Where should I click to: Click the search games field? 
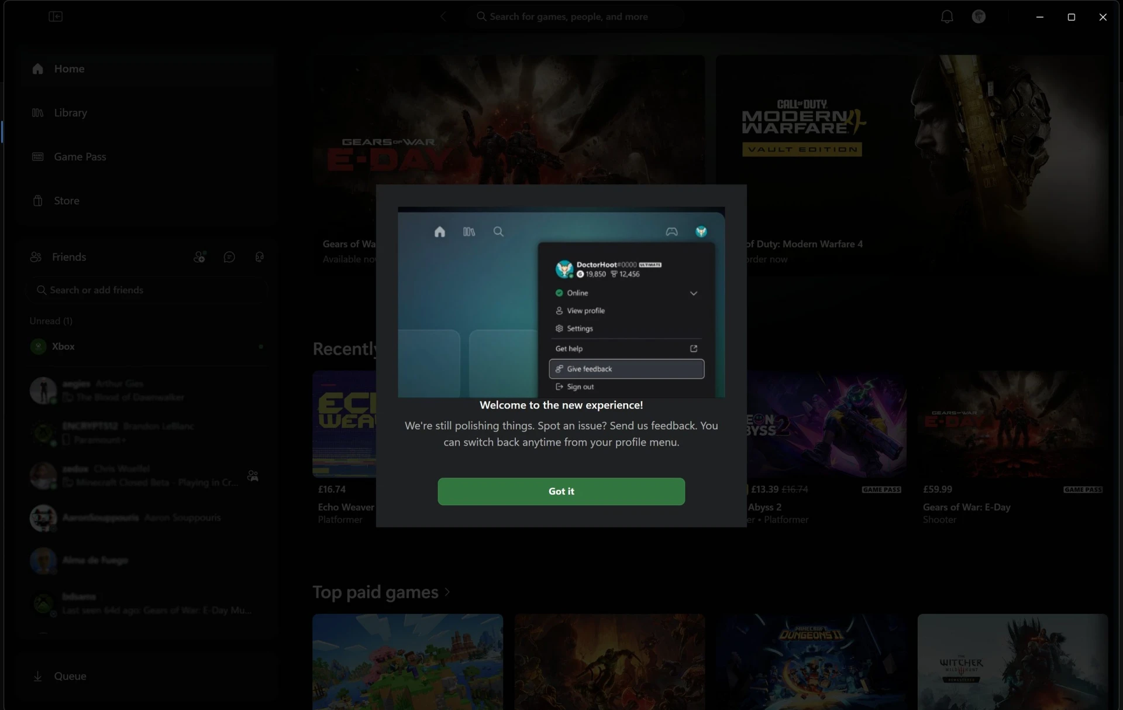point(576,16)
